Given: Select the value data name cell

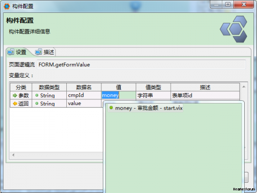Looking at the screenshot, I should (x=84, y=103).
